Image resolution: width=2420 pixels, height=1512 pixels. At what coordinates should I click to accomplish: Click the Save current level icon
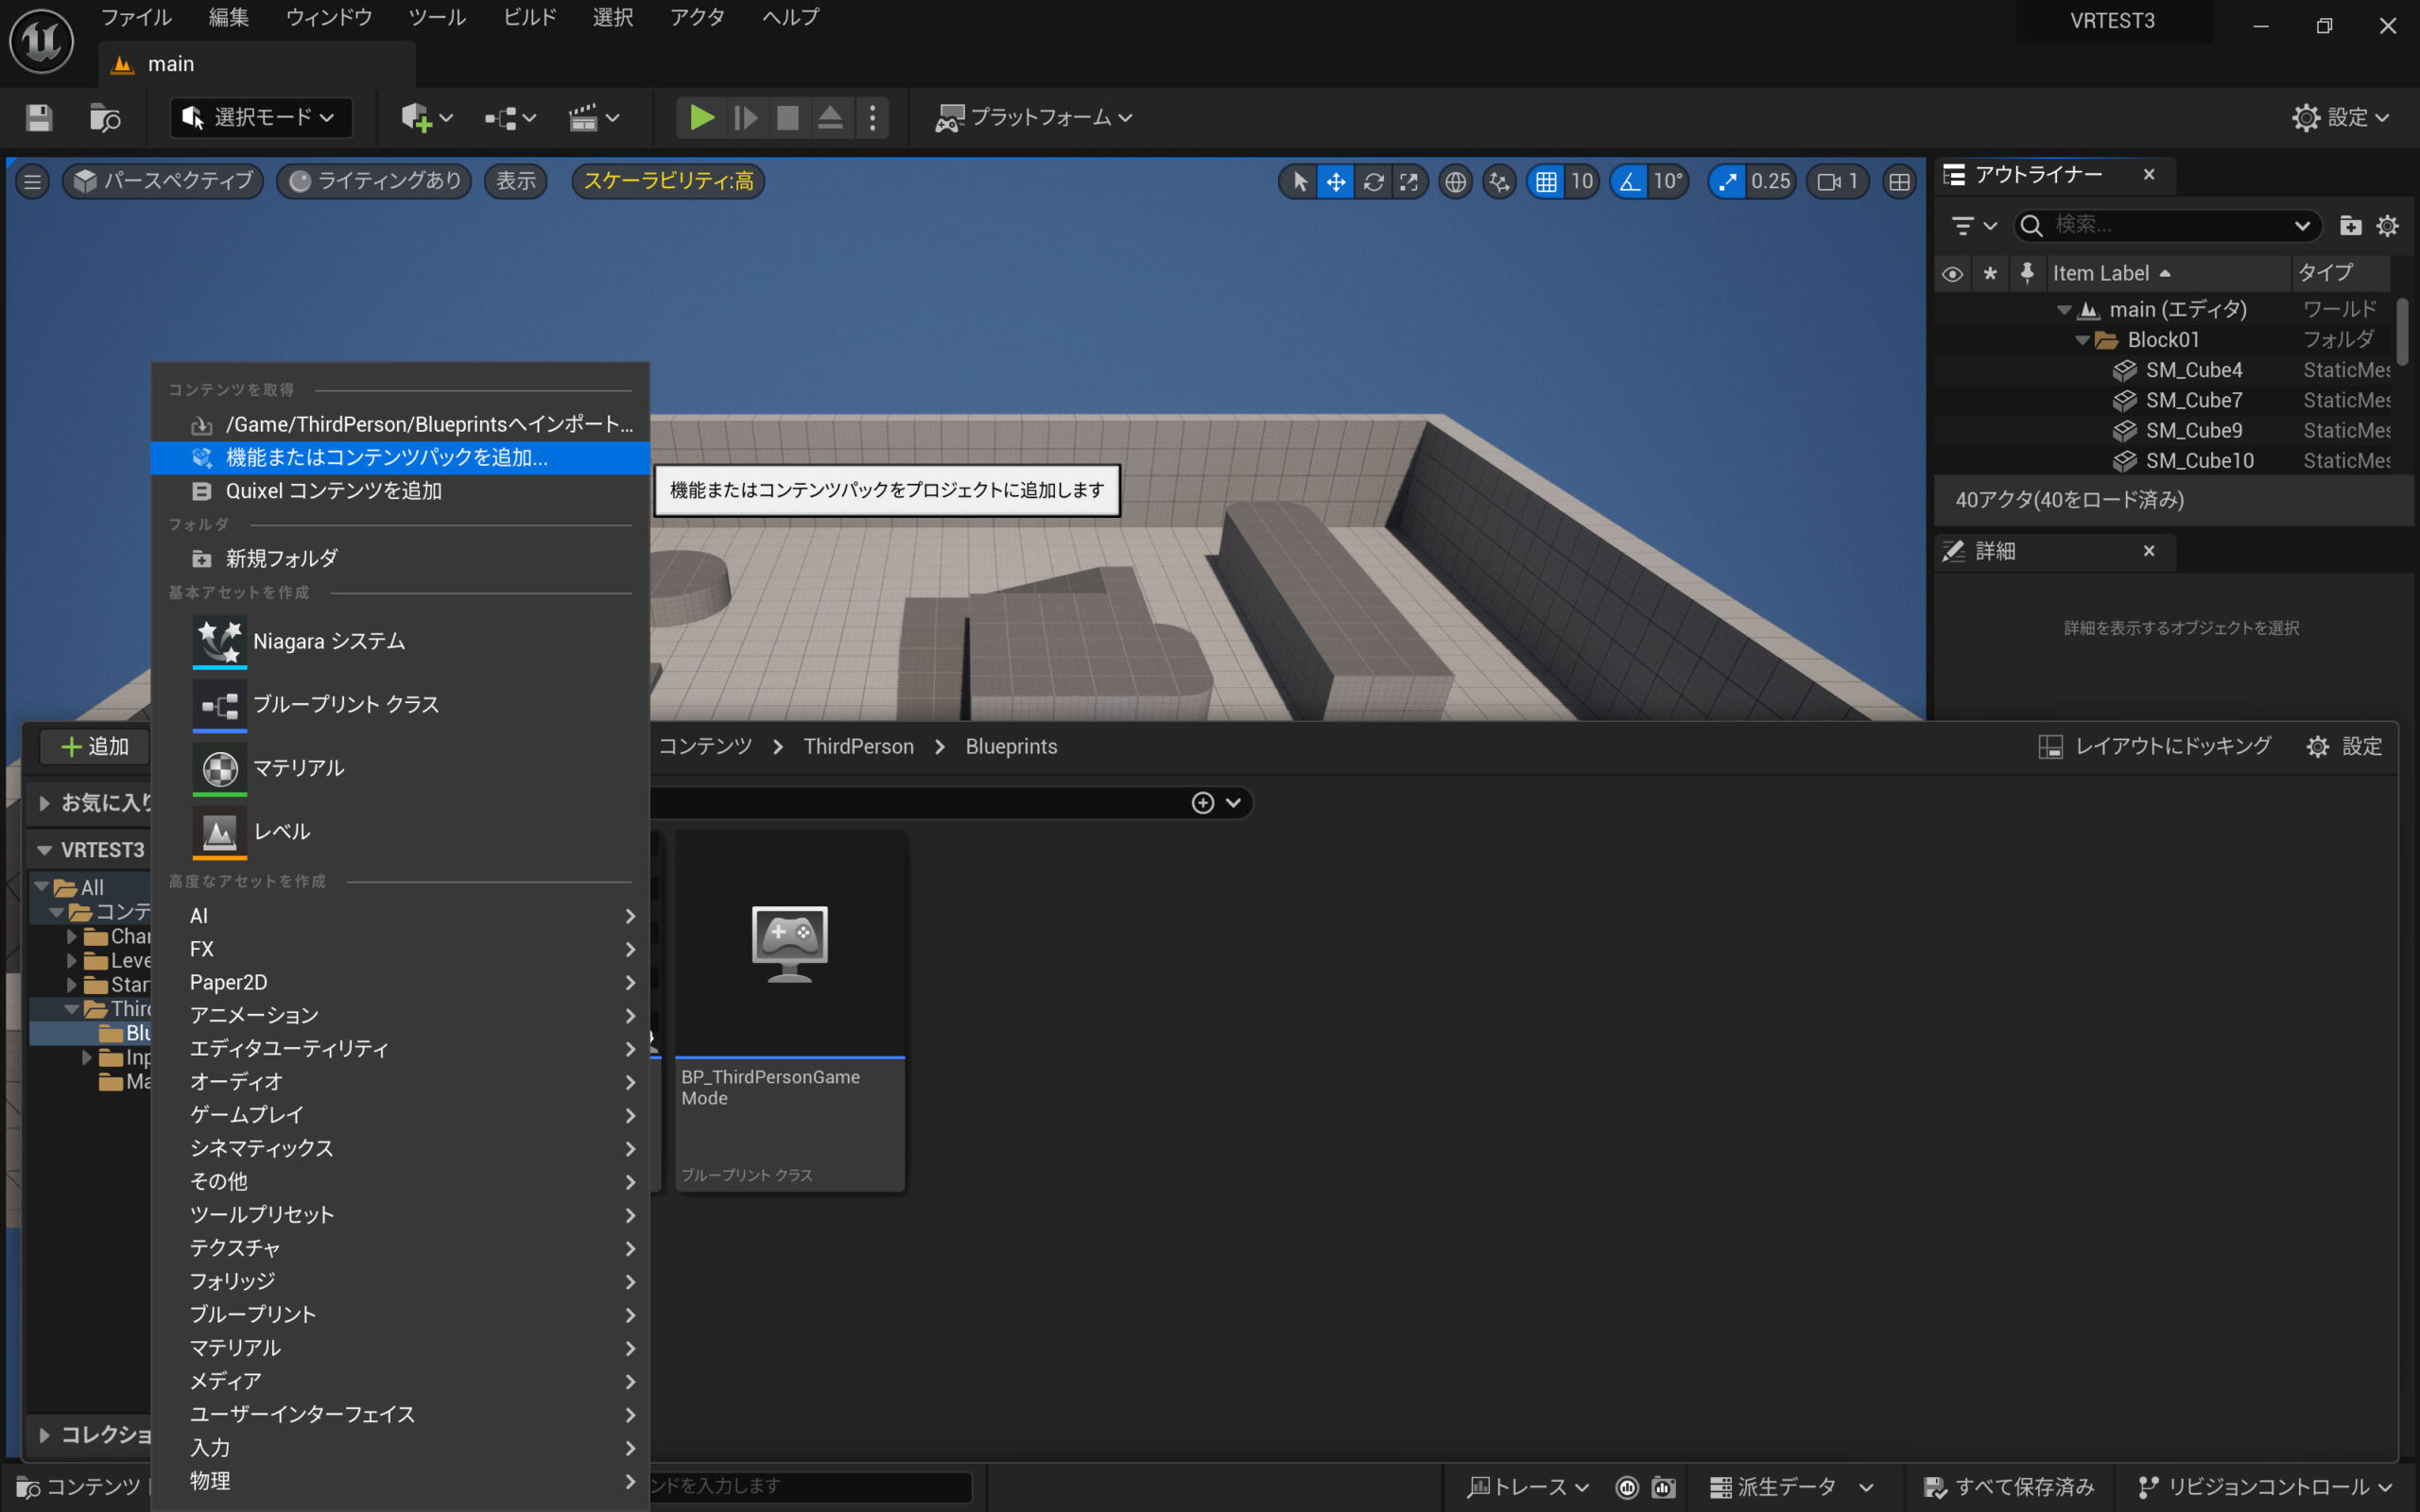[39, 118]
